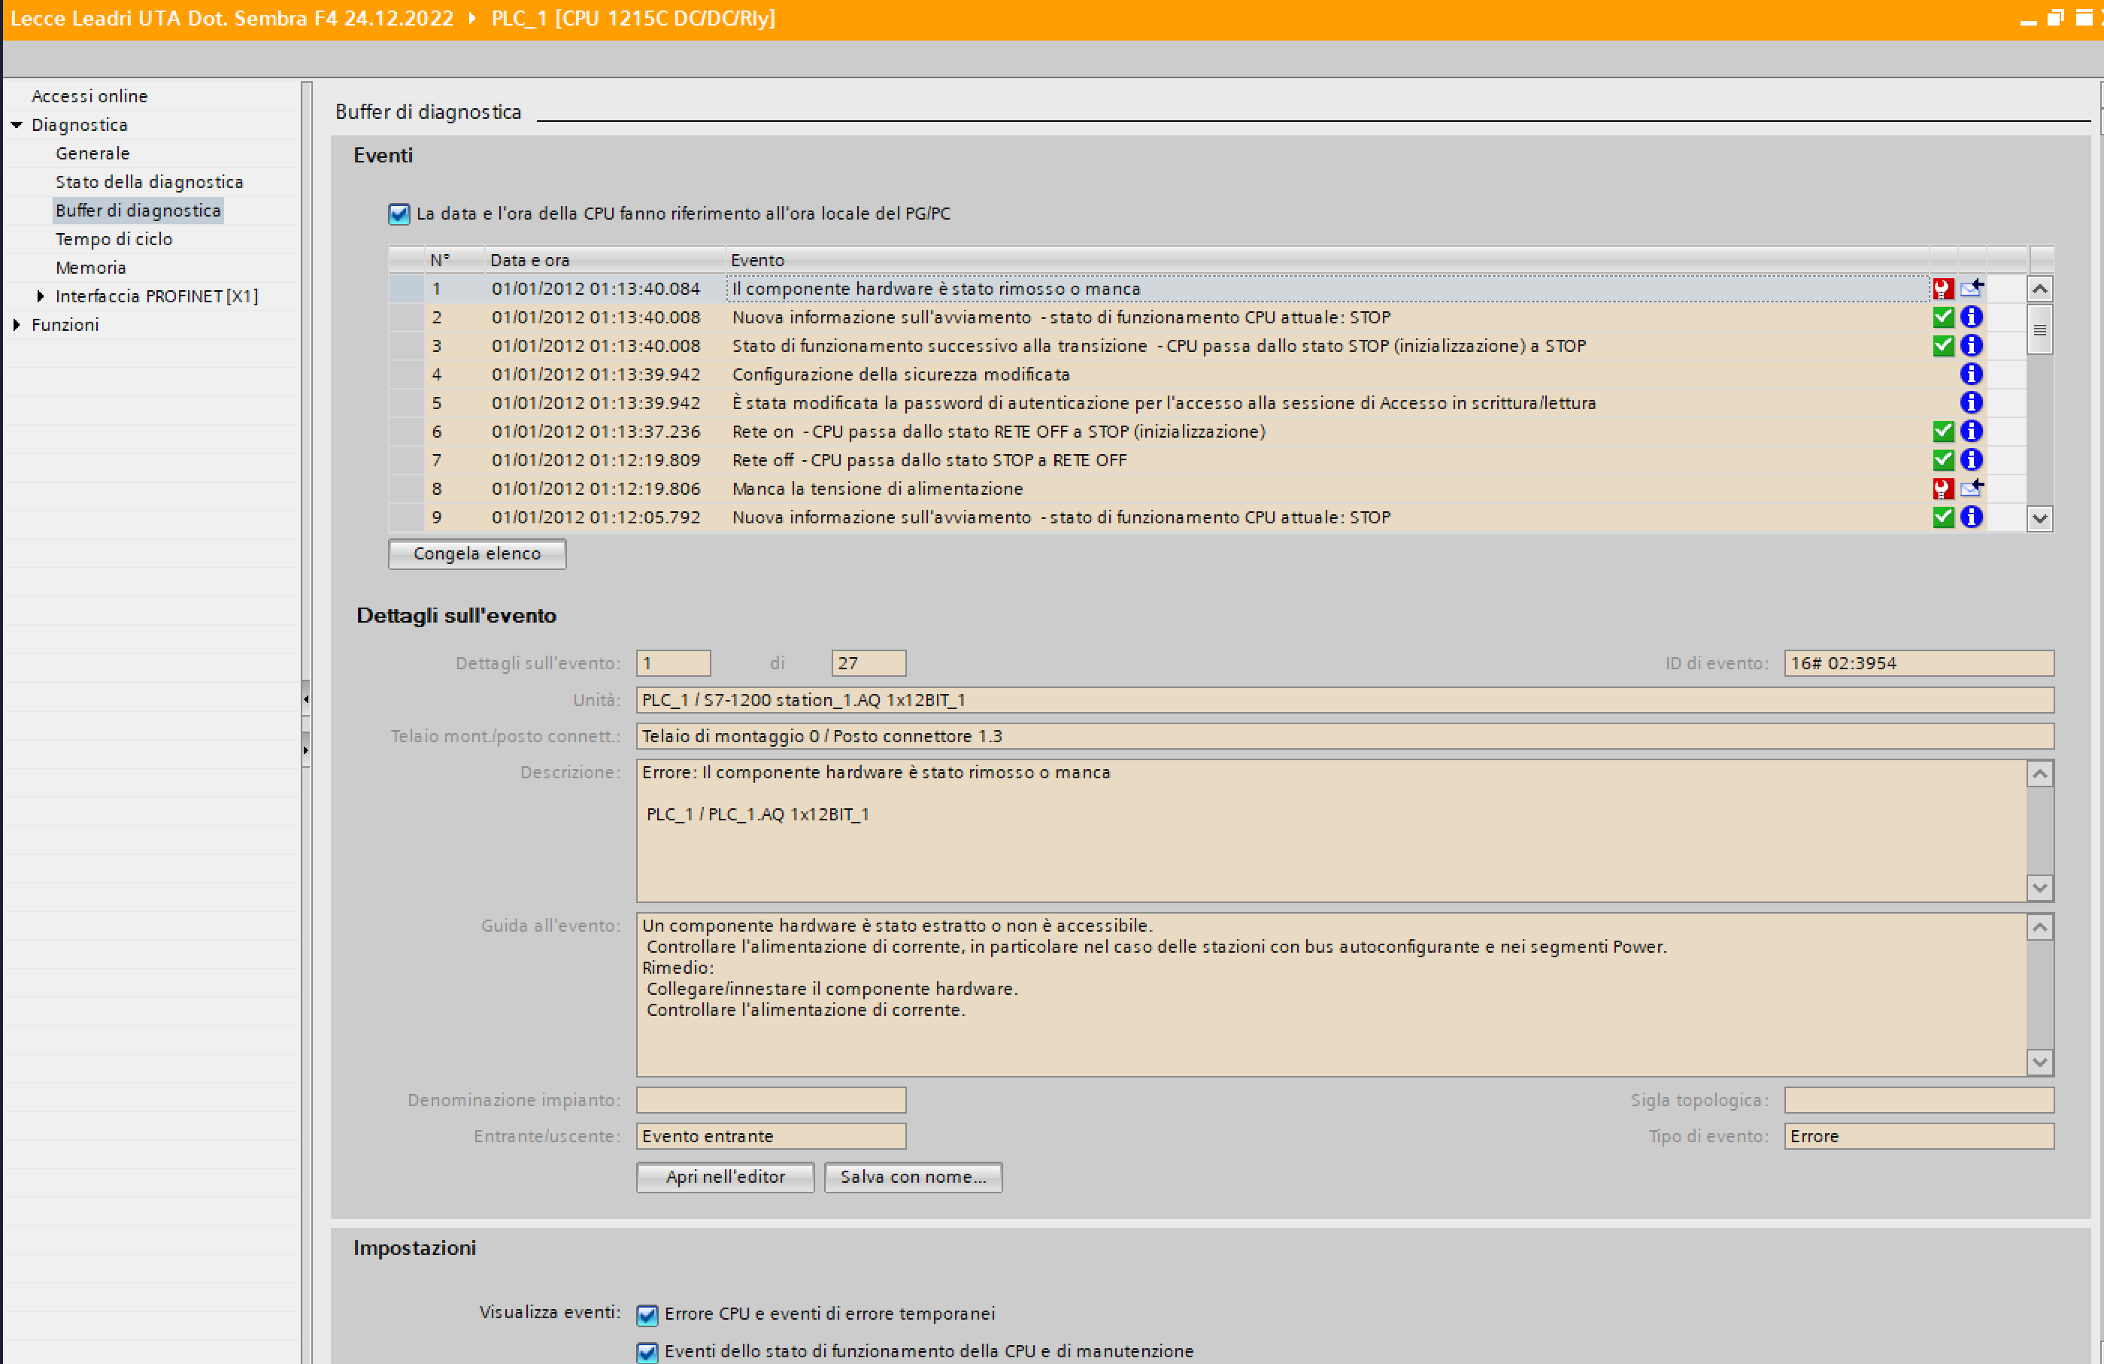This screenshot has height=1364, width=2104.
Task: Select event row 1 hardware rimosso o manca
Action: (x=1207, y=288)
